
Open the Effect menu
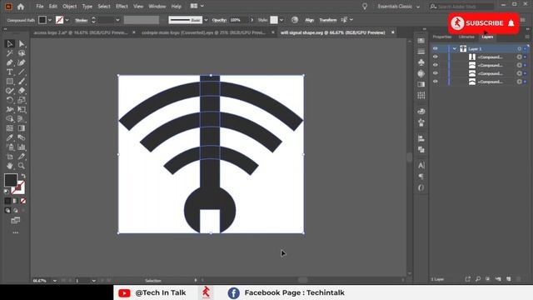[x=122, y=7]
